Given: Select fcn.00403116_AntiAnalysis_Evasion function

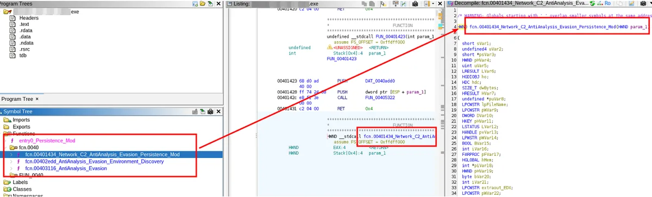Looking at the screenshot, I should [66, 168].
